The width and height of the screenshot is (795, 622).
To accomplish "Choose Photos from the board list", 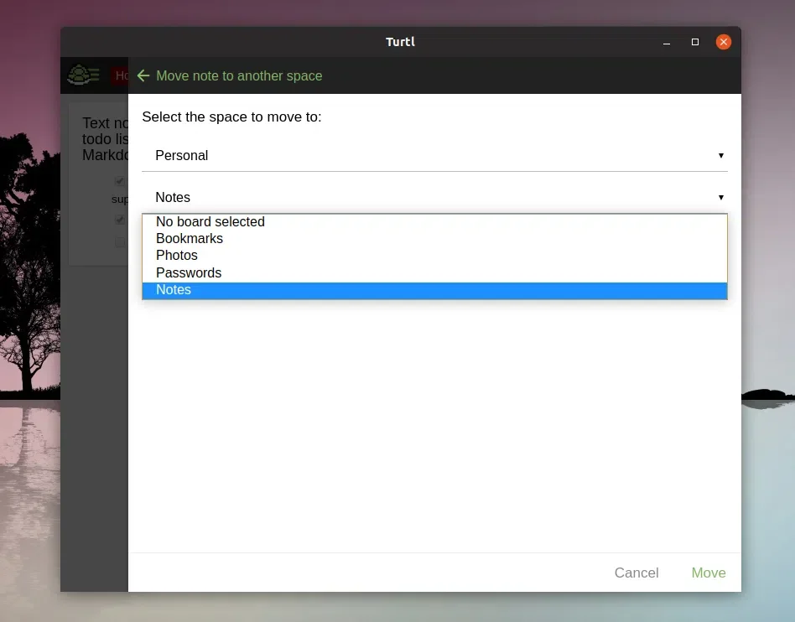I will coord(434,256).
